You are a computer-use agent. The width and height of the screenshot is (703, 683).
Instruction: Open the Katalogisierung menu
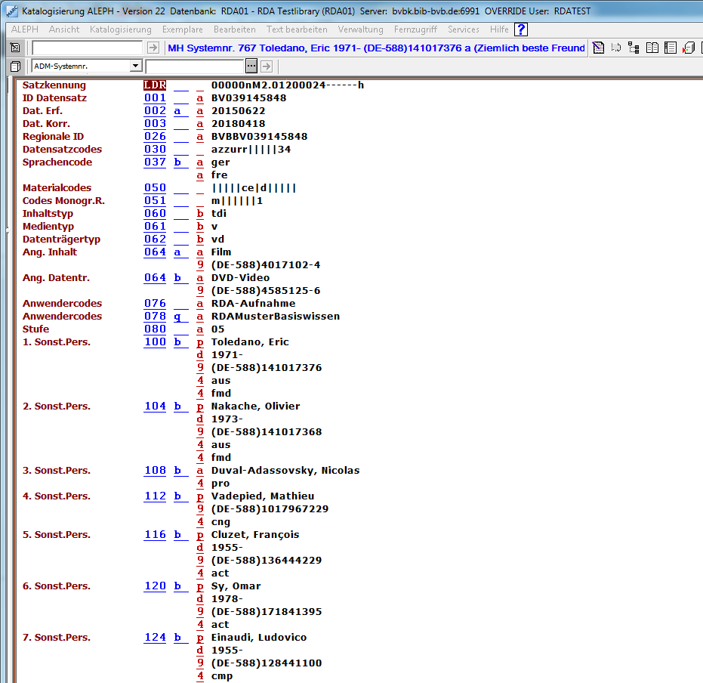tap(120, 29)
